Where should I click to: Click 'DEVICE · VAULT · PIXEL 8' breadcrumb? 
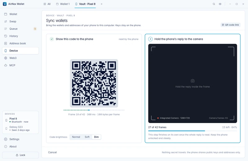point(60,16)
